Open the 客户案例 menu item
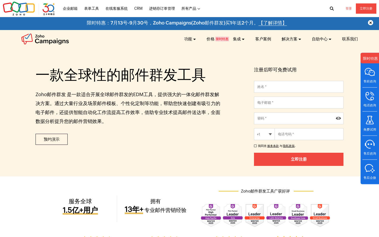 (x=263, y=39)
